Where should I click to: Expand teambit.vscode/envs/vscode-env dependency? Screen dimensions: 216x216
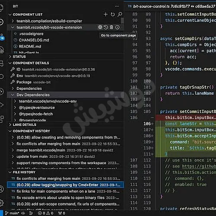15,101
